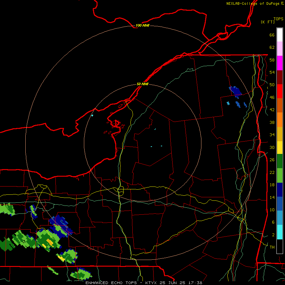Click the 'ENHANCED ECHO TOPS - KTYX' product title
This screenshot has width=285, height=285.
[x=121, y=283]
